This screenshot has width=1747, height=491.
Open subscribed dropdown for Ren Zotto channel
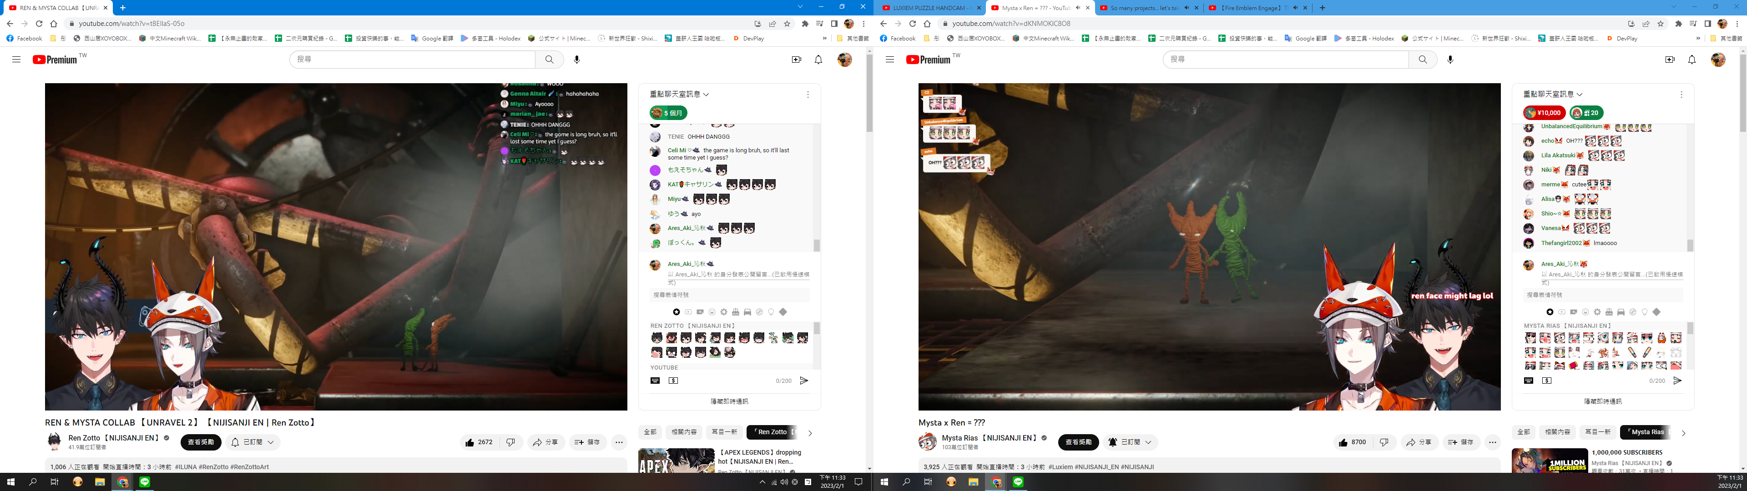253,442
